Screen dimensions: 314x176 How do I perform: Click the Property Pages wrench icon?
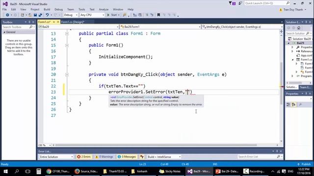pos(300,105)
